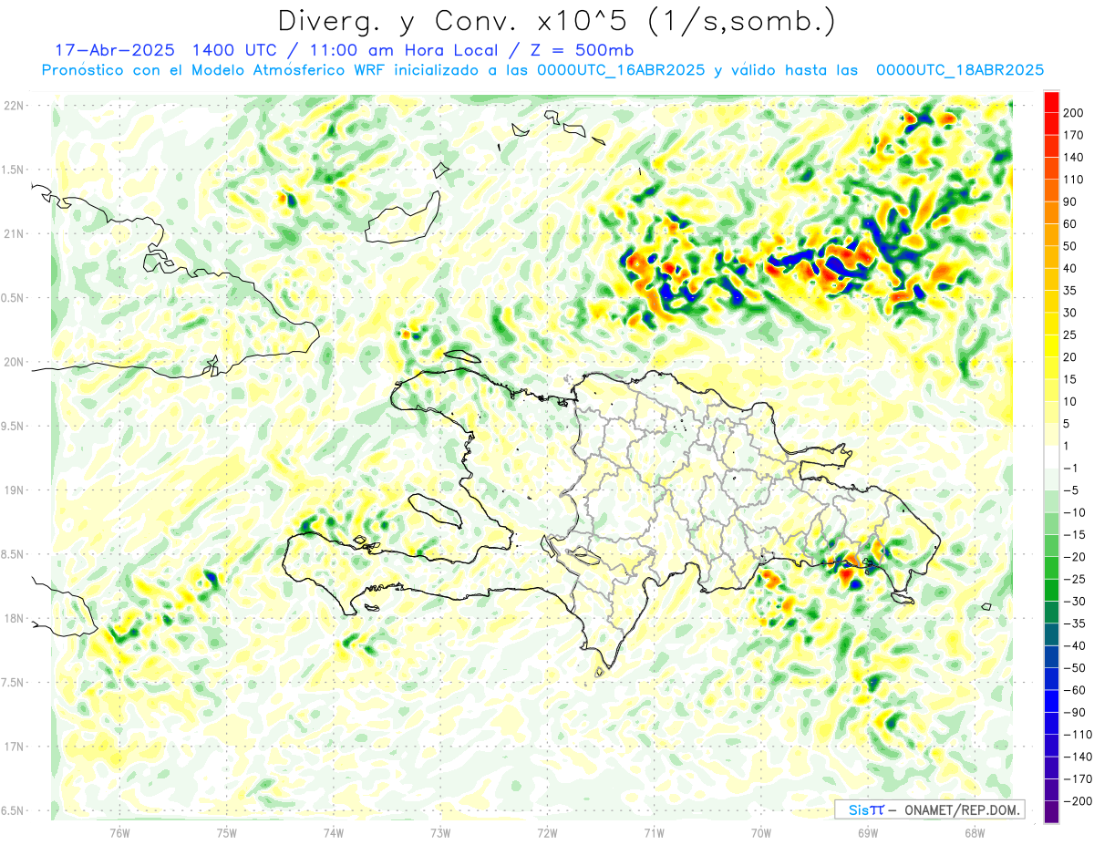Click the 50 value on the color scale
1094x845 pixels.
point(1069,246)
